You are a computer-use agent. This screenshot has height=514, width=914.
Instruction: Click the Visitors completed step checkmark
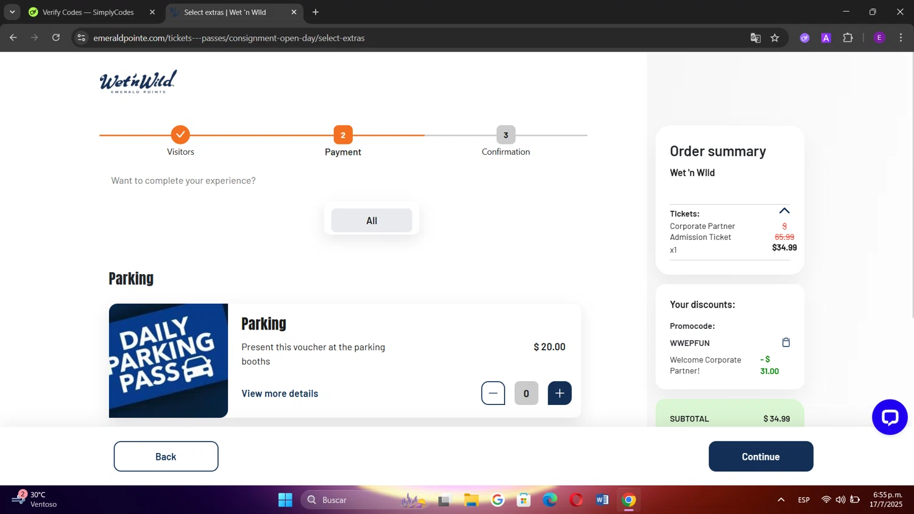[180, 135]
